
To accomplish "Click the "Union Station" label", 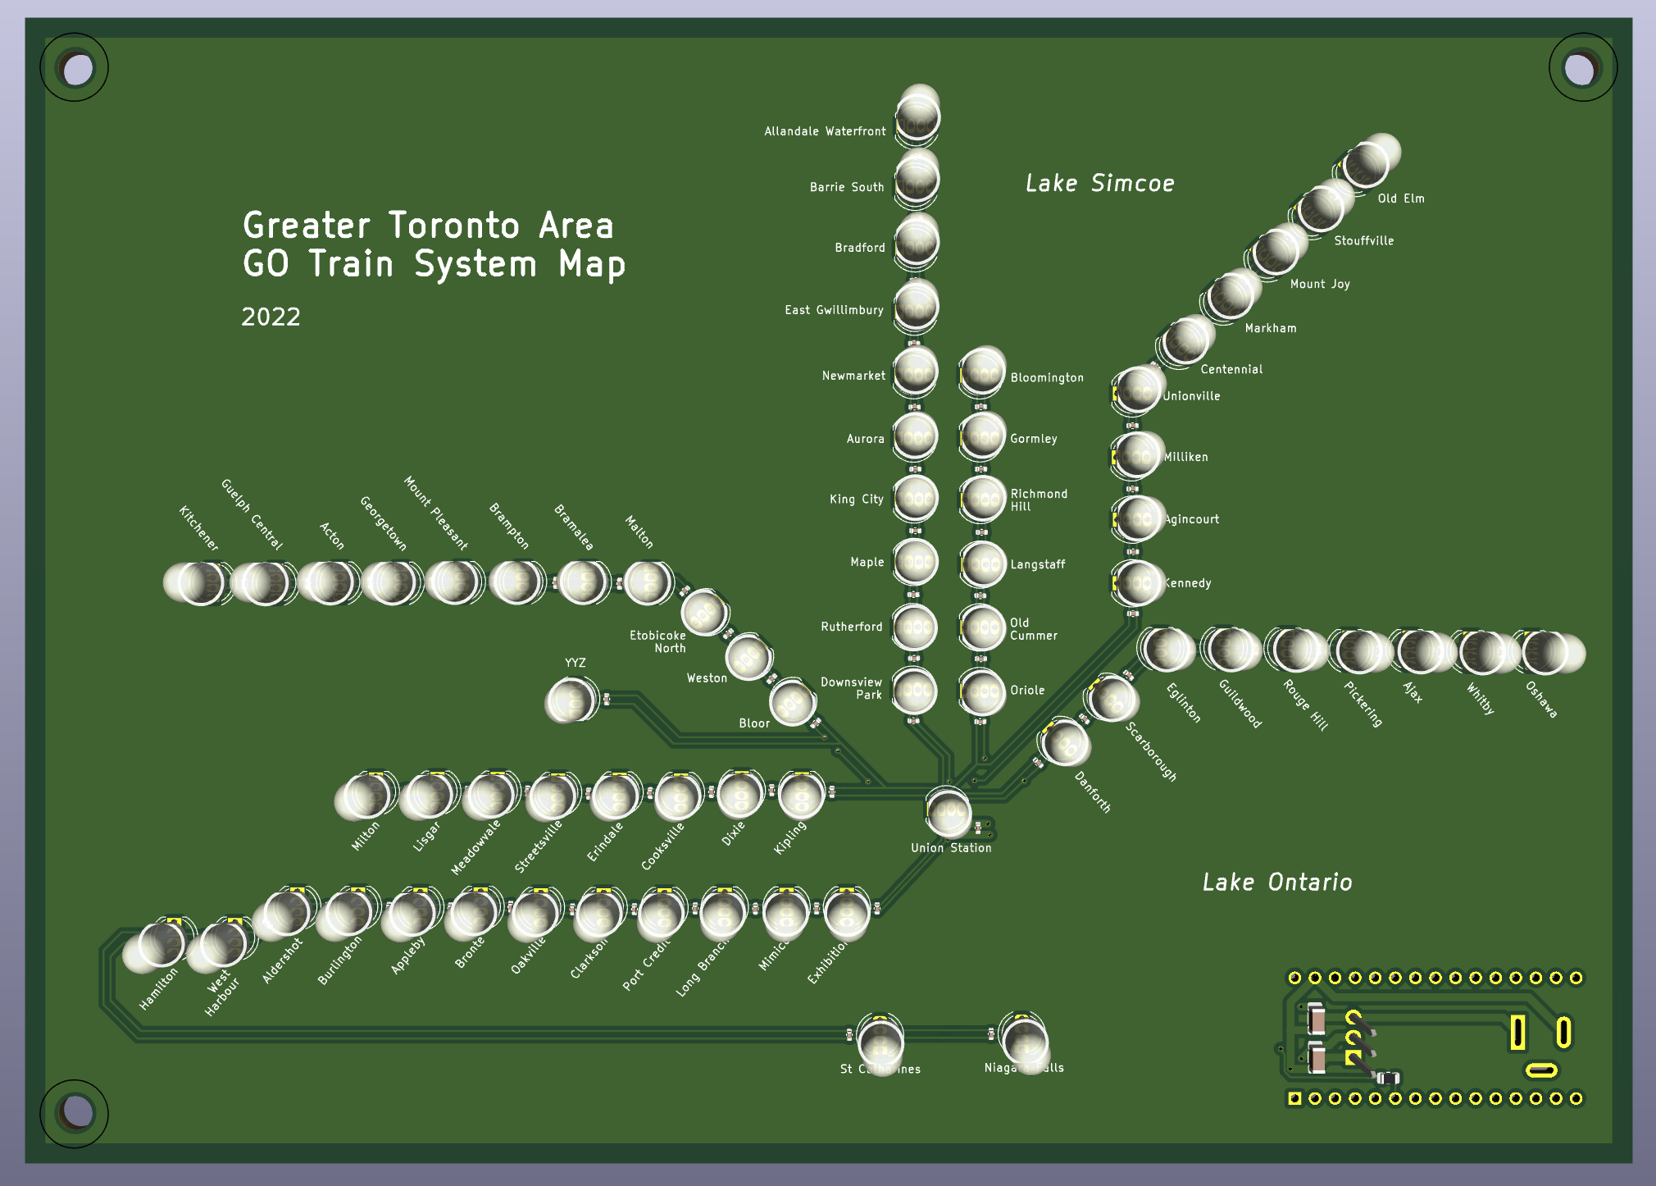I will [951, 848].
